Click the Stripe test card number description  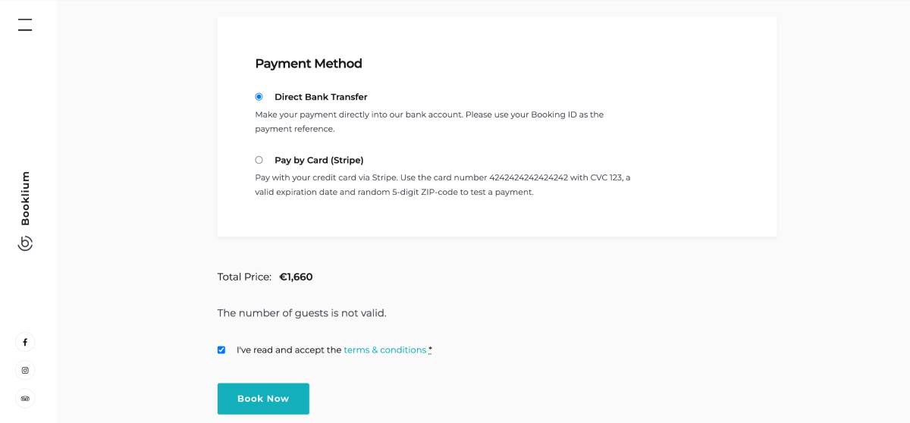pyautogui.click(x=443, y=185)
